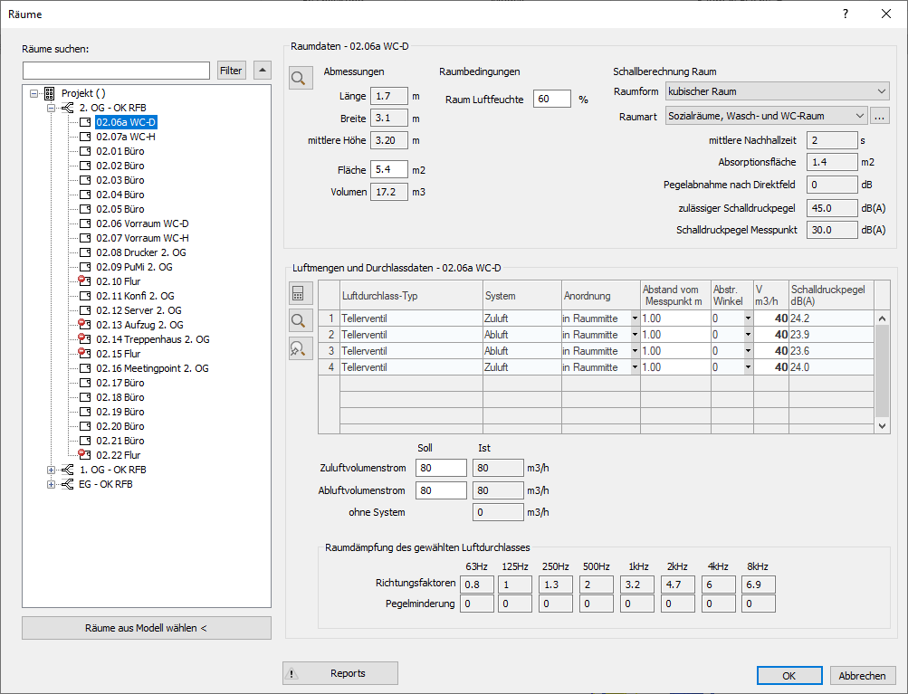Click the ellipsis button next to Raumart
The image size is (908, 694).
(x=879, y=116)
